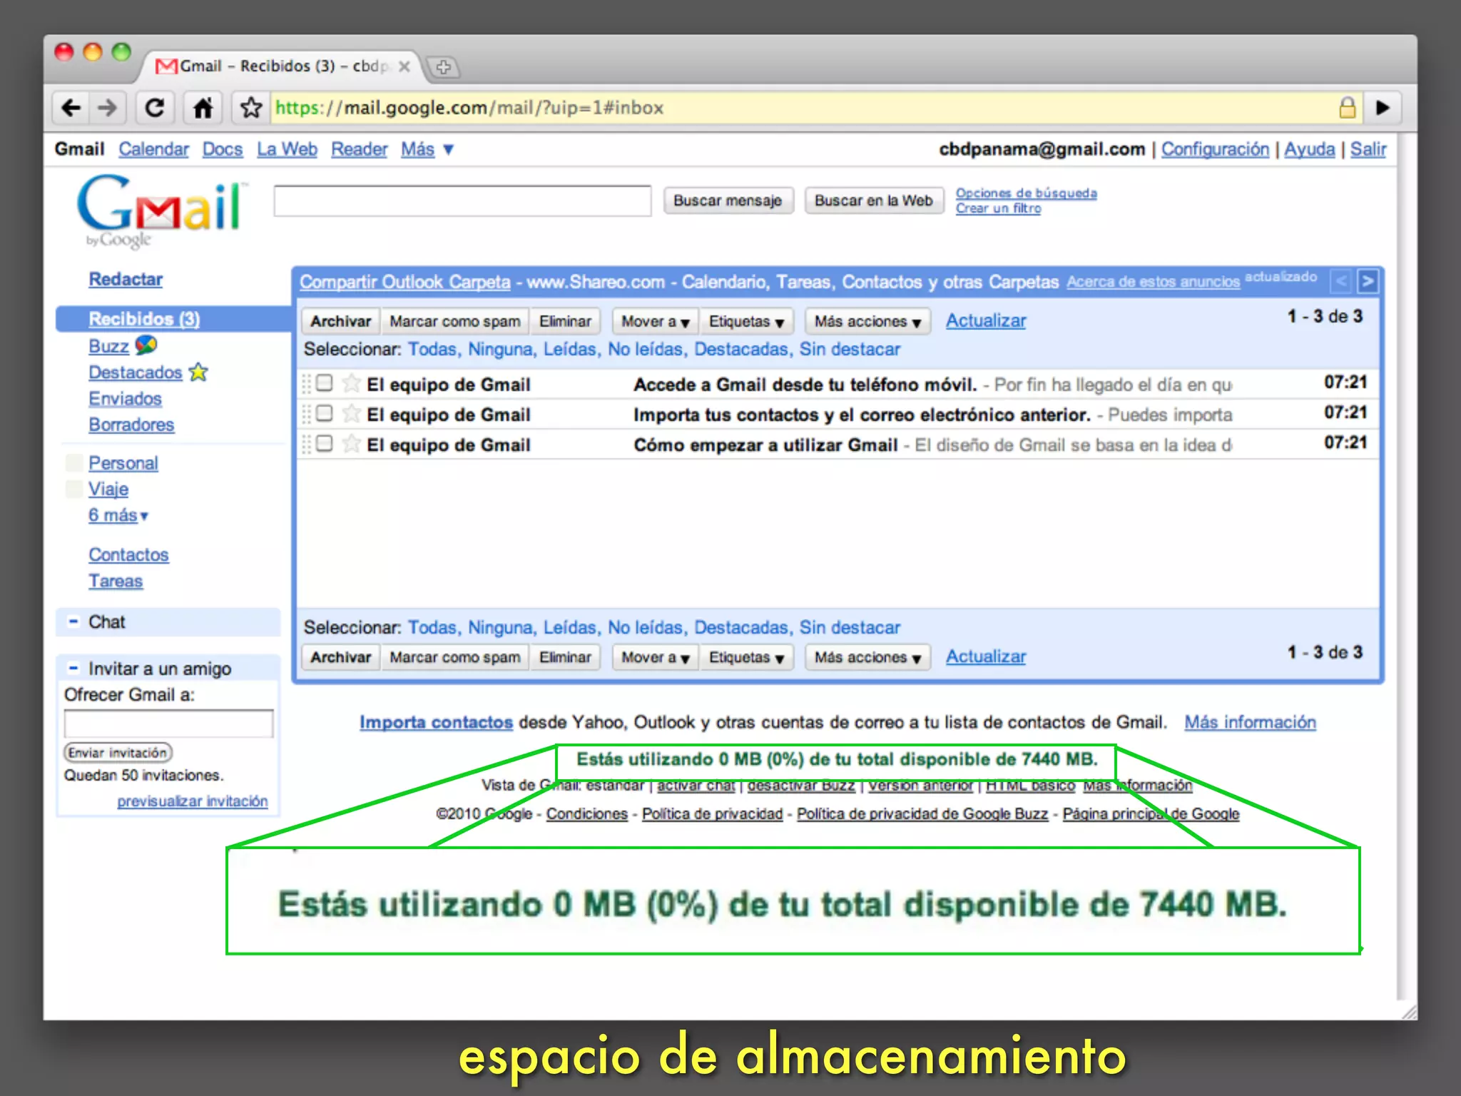1461x1096 pixels.
Task: Open 'La Web' in the top bar
Action: 287,149
